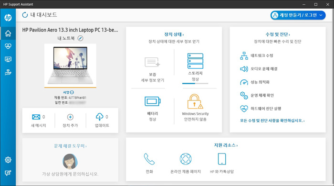Click the 오디오 문제 해결 speaker icon
The image size is (334, 186).
pos(244,69)
